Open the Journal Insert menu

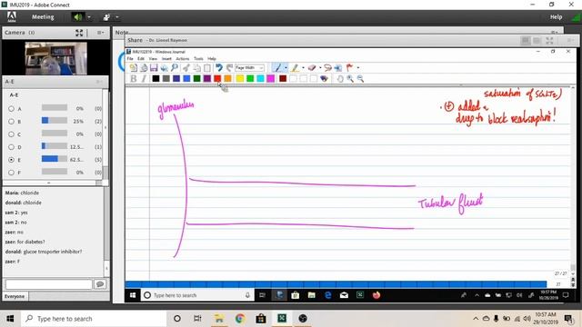(x=166, y=58)
